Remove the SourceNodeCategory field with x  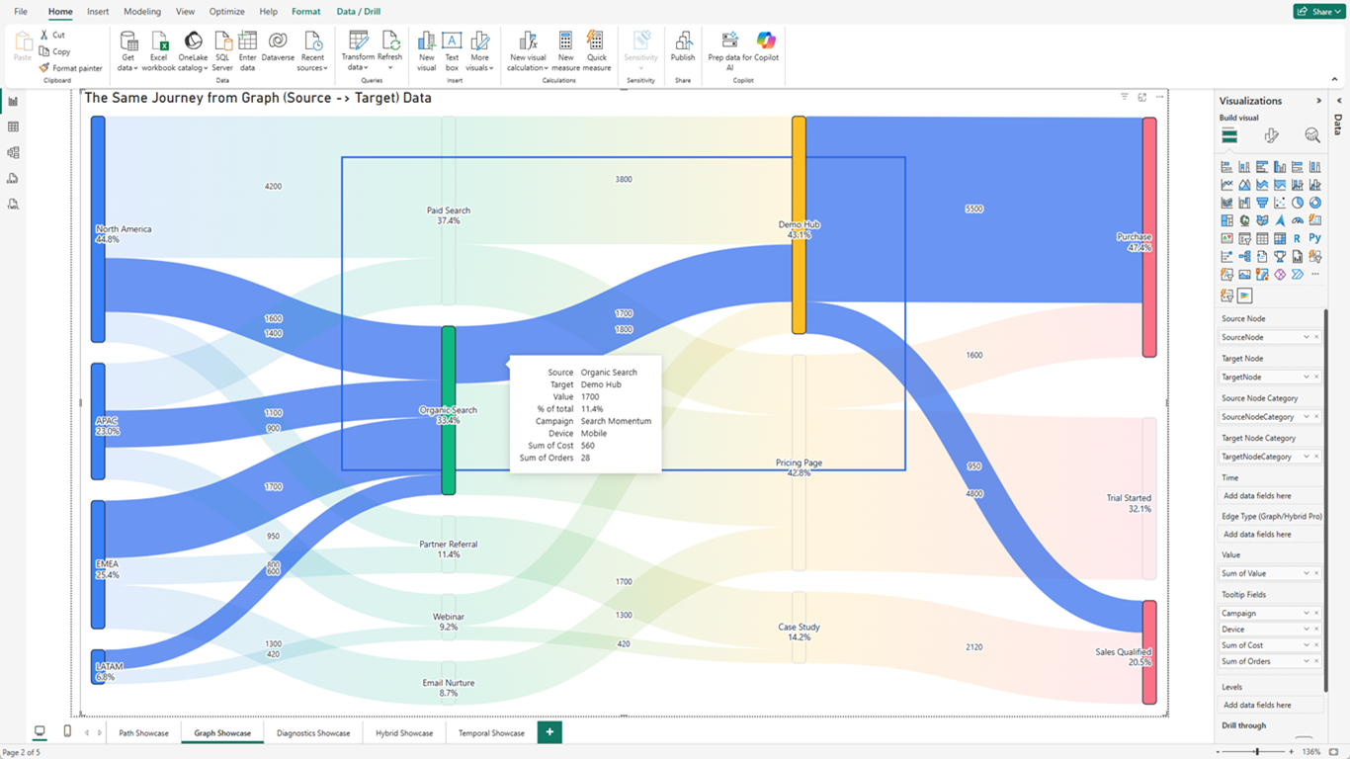tap(1316, 417)
